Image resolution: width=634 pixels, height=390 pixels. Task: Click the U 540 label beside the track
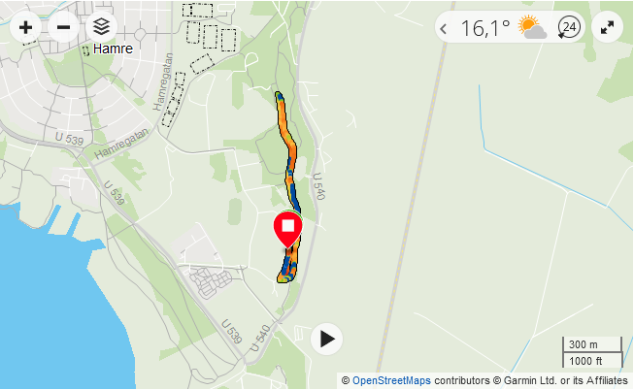click(318, 186)
